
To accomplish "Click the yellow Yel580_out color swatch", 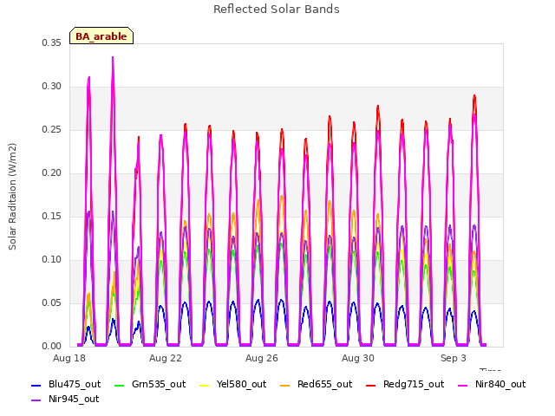I will (x=205, y=385).
